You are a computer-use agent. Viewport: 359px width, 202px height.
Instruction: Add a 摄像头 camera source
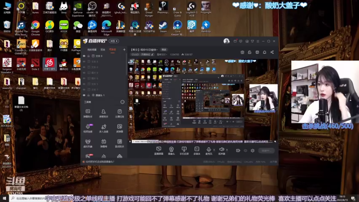(171, 151)
